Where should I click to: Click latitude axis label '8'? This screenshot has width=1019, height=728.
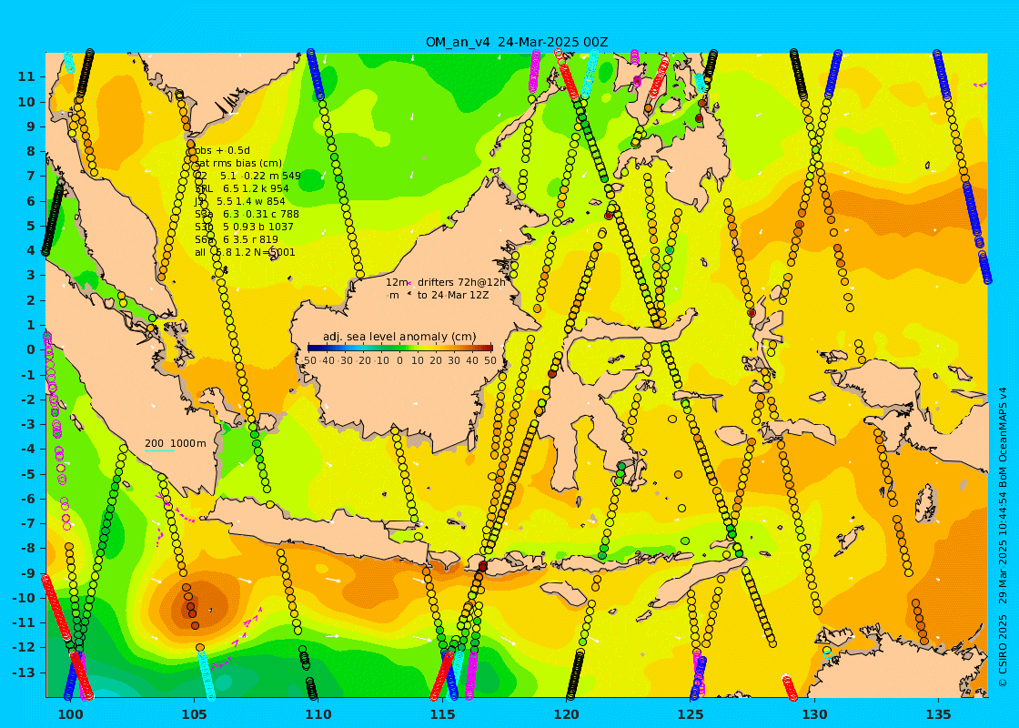pyautogui.click(x=31, y=151)
